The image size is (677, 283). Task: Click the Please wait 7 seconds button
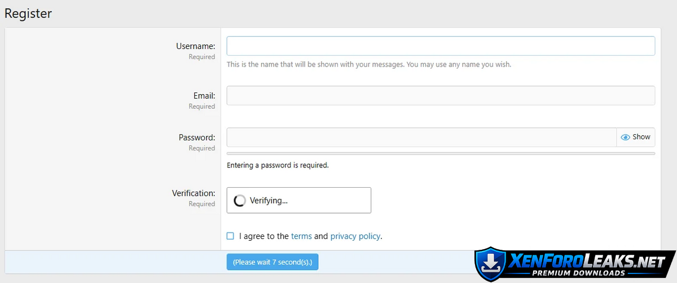pos(272,262)
